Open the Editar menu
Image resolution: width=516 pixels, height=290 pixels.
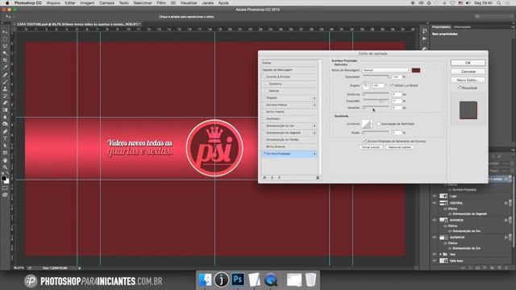[x=70, y=3]
